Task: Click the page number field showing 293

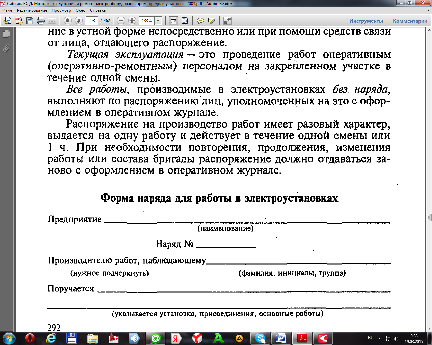Action: (x=92, y=21)
